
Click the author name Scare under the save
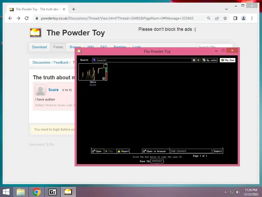(93, 85)
